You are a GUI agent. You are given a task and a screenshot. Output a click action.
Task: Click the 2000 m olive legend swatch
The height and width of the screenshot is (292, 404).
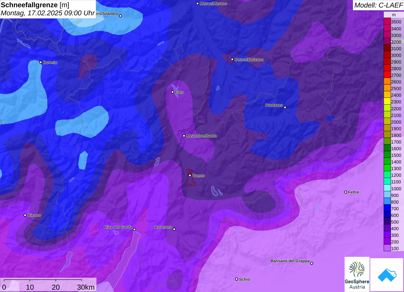click(x=387, y=122)
